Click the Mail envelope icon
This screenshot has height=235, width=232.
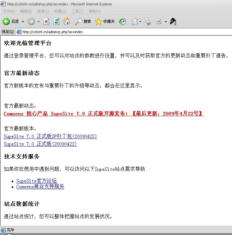135,21
